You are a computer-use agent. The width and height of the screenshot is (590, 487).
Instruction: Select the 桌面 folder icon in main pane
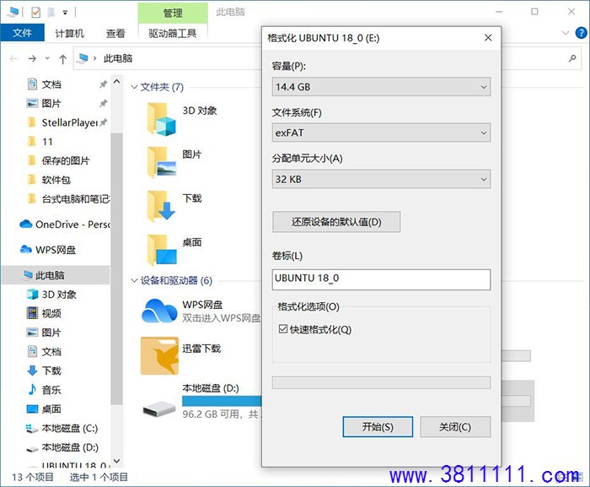coord(161,250)
